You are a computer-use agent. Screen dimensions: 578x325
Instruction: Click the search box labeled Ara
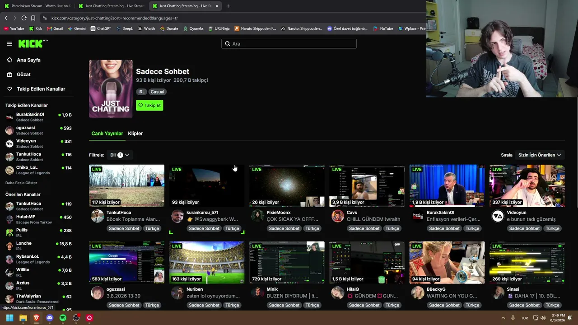click(x=289, y=44)
